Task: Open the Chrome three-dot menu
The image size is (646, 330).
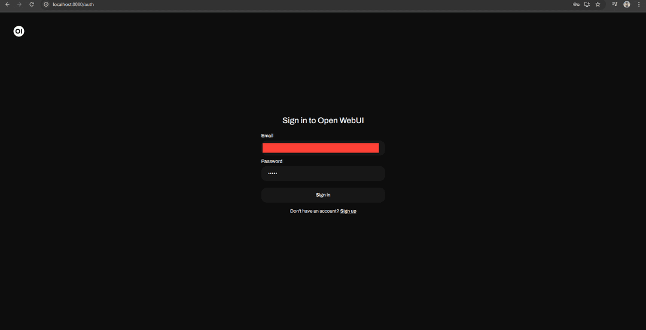Action: click(638, 4)
